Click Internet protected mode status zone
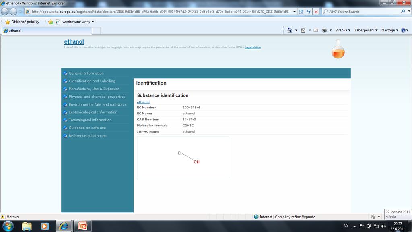Image resolution: width=412 pixels, height=232 pixels. click(x=285, y=217)
